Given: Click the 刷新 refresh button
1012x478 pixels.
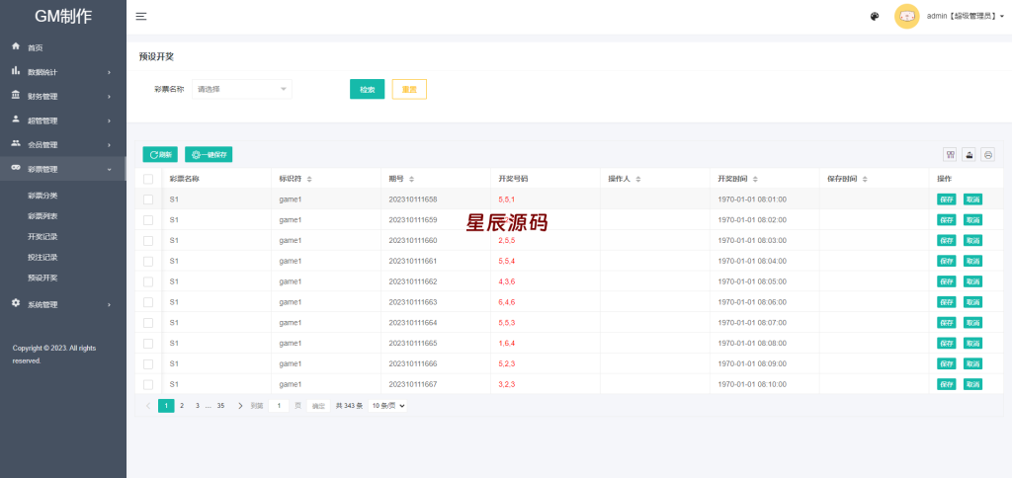Looking at the screenshot, I should click(x=160, y=154).
